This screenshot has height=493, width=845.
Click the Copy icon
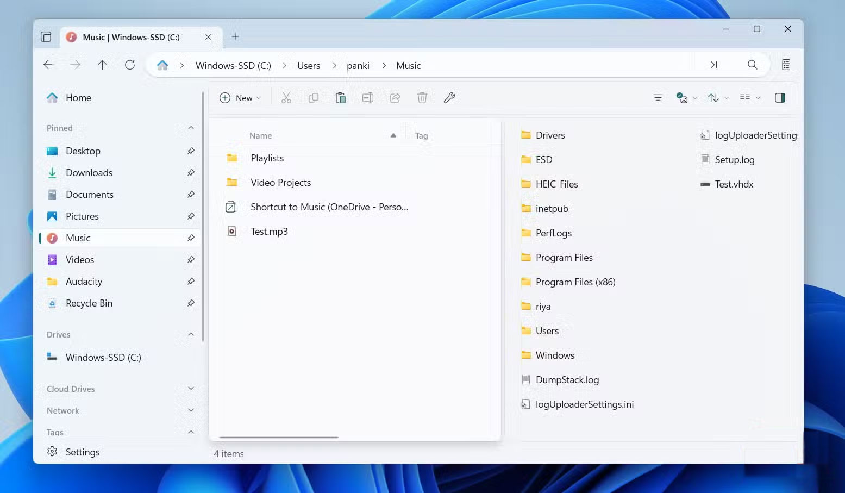click(314, 98)
